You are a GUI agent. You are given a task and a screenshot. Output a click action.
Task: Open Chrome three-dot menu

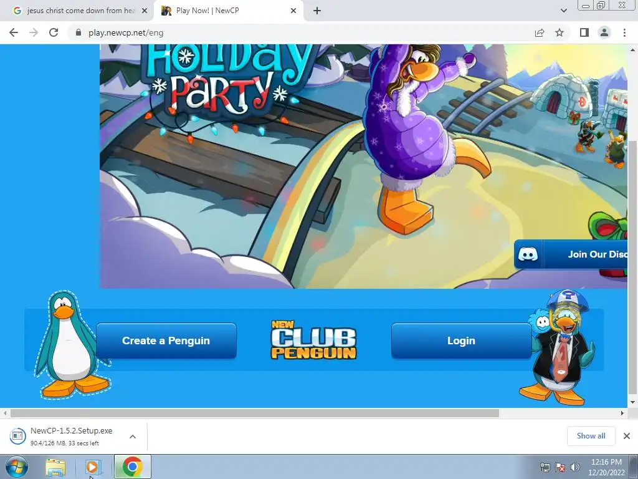coord(624,32)
